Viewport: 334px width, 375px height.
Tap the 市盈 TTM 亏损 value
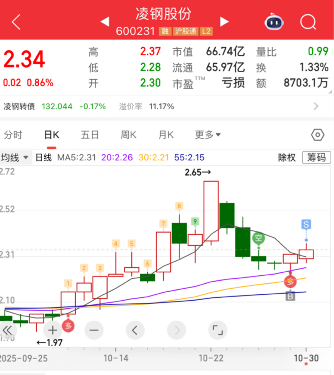(233, 83)
